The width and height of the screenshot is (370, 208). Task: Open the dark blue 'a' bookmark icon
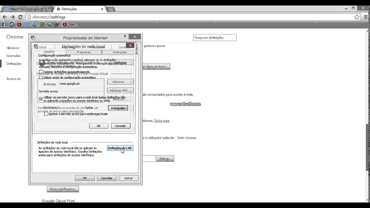(12, 25)
